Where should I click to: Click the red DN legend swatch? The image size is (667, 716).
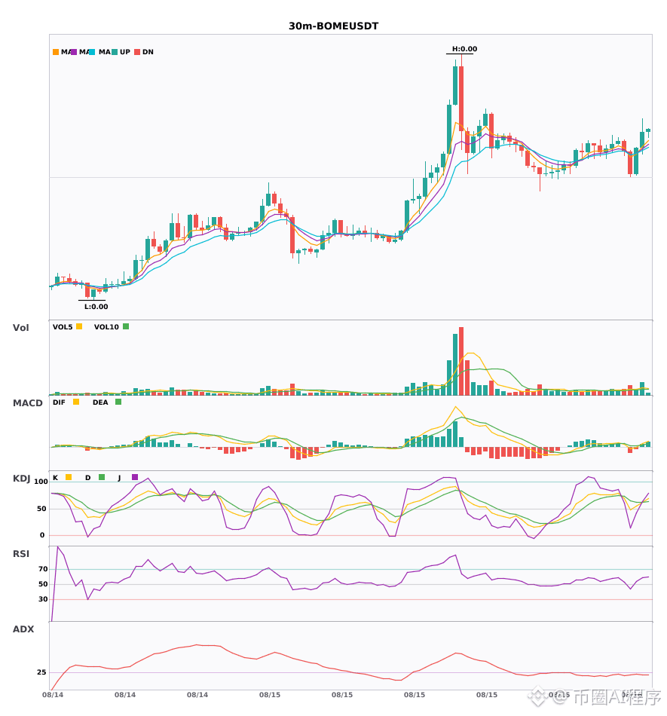click(137, 52)
